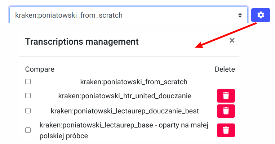Click the divider line under the dialog header
Screen dimensions: 275x144
pos(129,57)
